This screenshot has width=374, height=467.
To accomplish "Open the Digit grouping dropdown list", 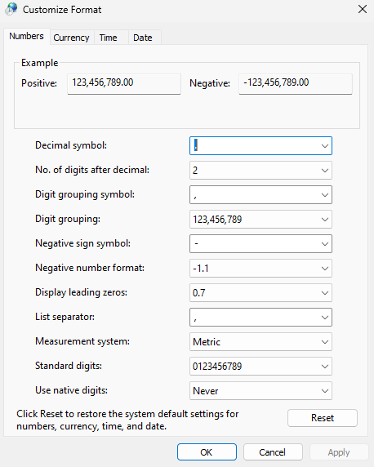I will [260, 220].
